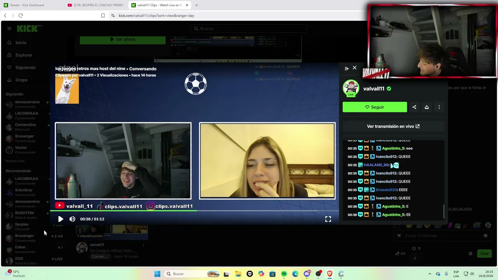
Task: Show hidden system tray icons
Action: [430, 274]
